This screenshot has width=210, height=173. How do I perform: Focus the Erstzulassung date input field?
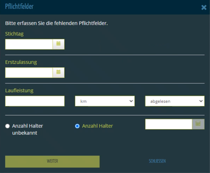point(29,73)
